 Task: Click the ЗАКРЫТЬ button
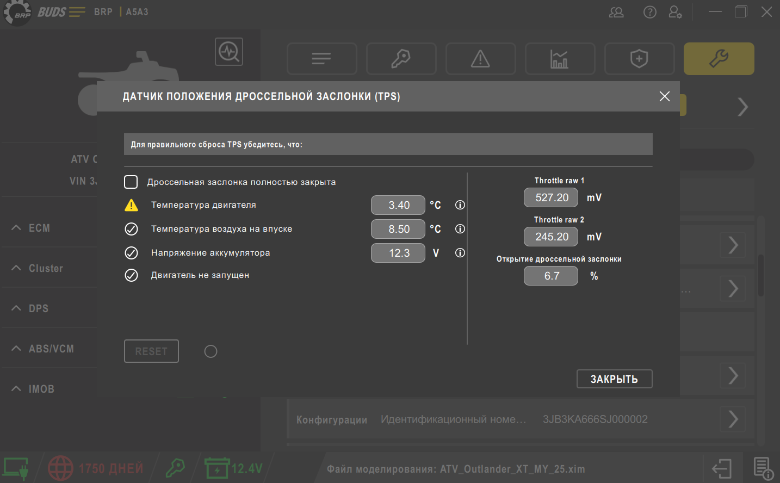[x=614, y=379]
